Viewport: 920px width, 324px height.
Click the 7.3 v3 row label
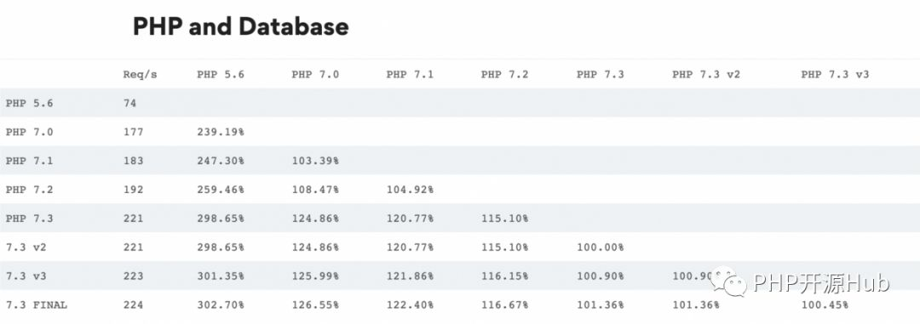pos(26,276)
